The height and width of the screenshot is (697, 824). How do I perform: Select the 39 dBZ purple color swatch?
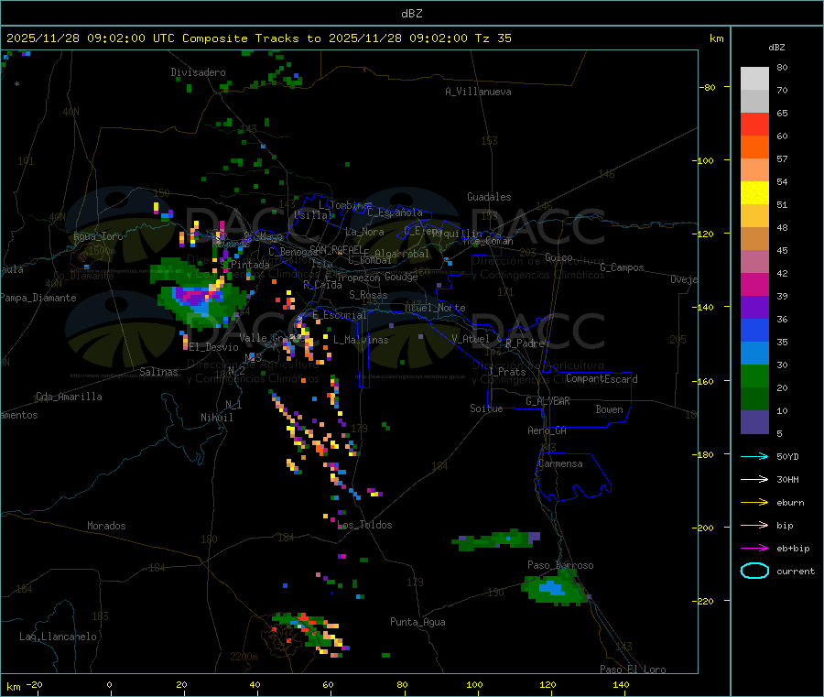(754, 308)
